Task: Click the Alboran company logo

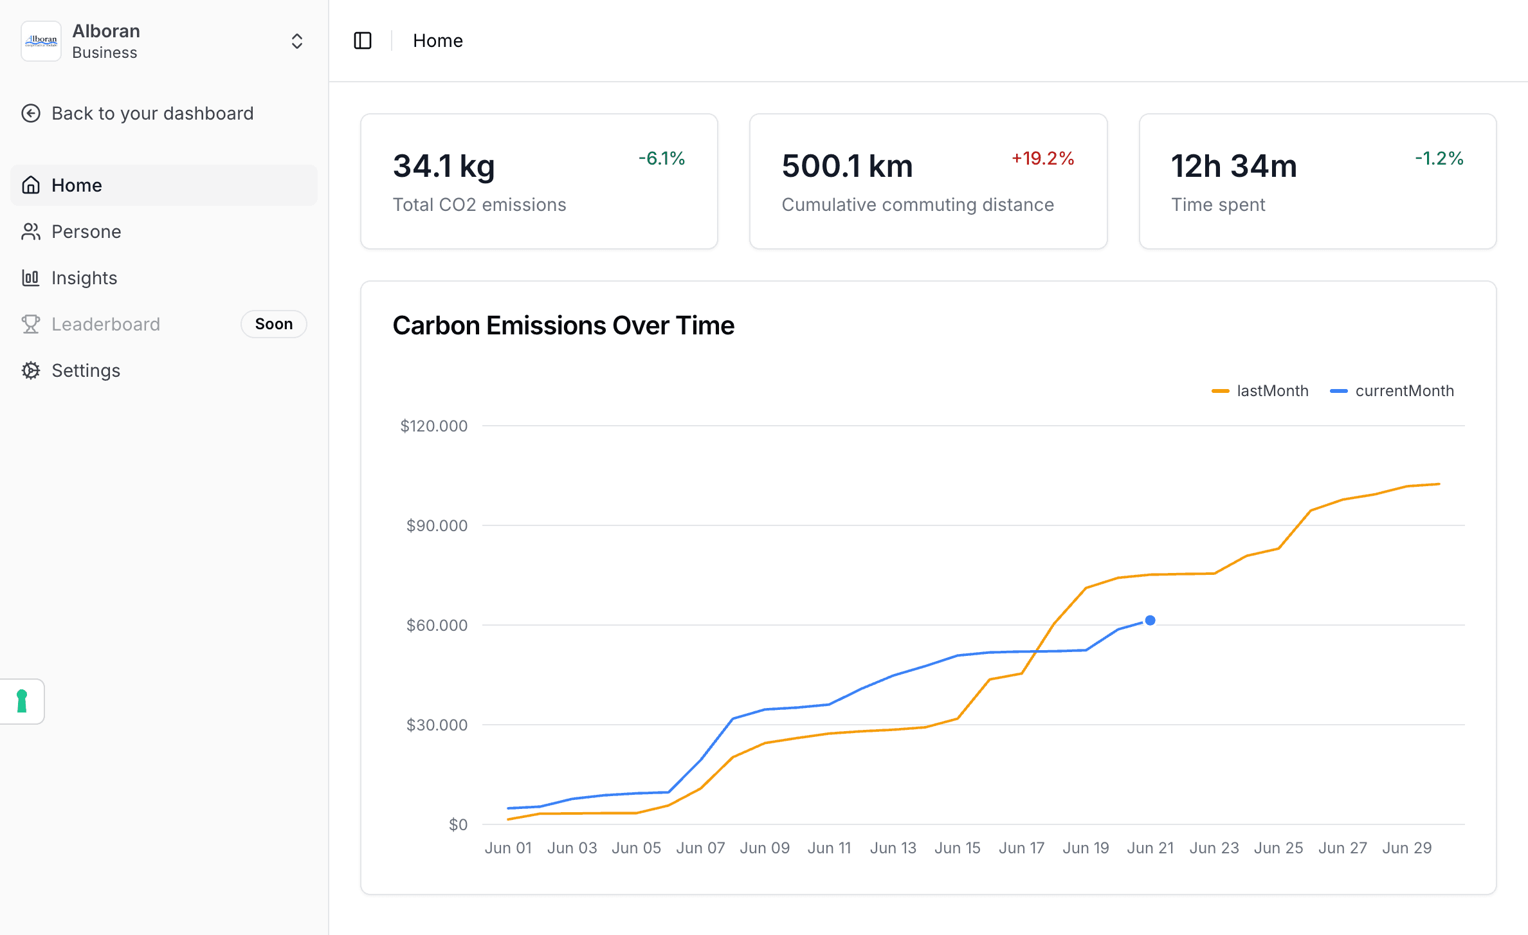Action: point(41,41)
